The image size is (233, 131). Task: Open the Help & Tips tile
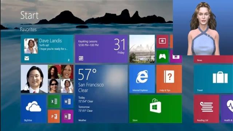tap(169, 79)
